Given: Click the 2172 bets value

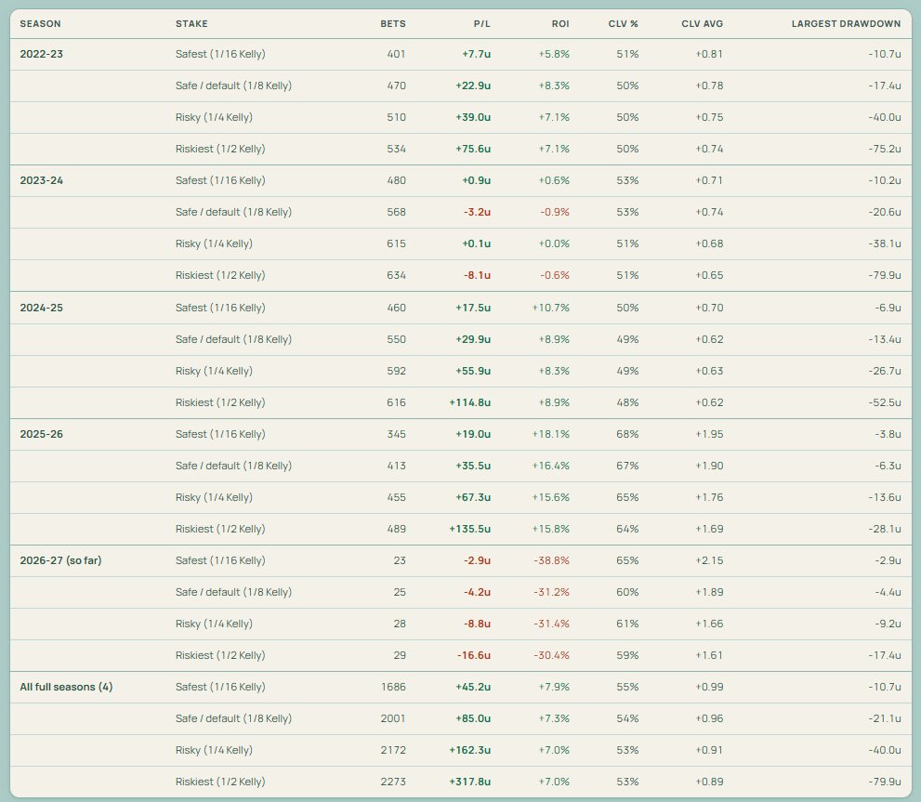Looking at the screenshot, I should pos(393,750).
